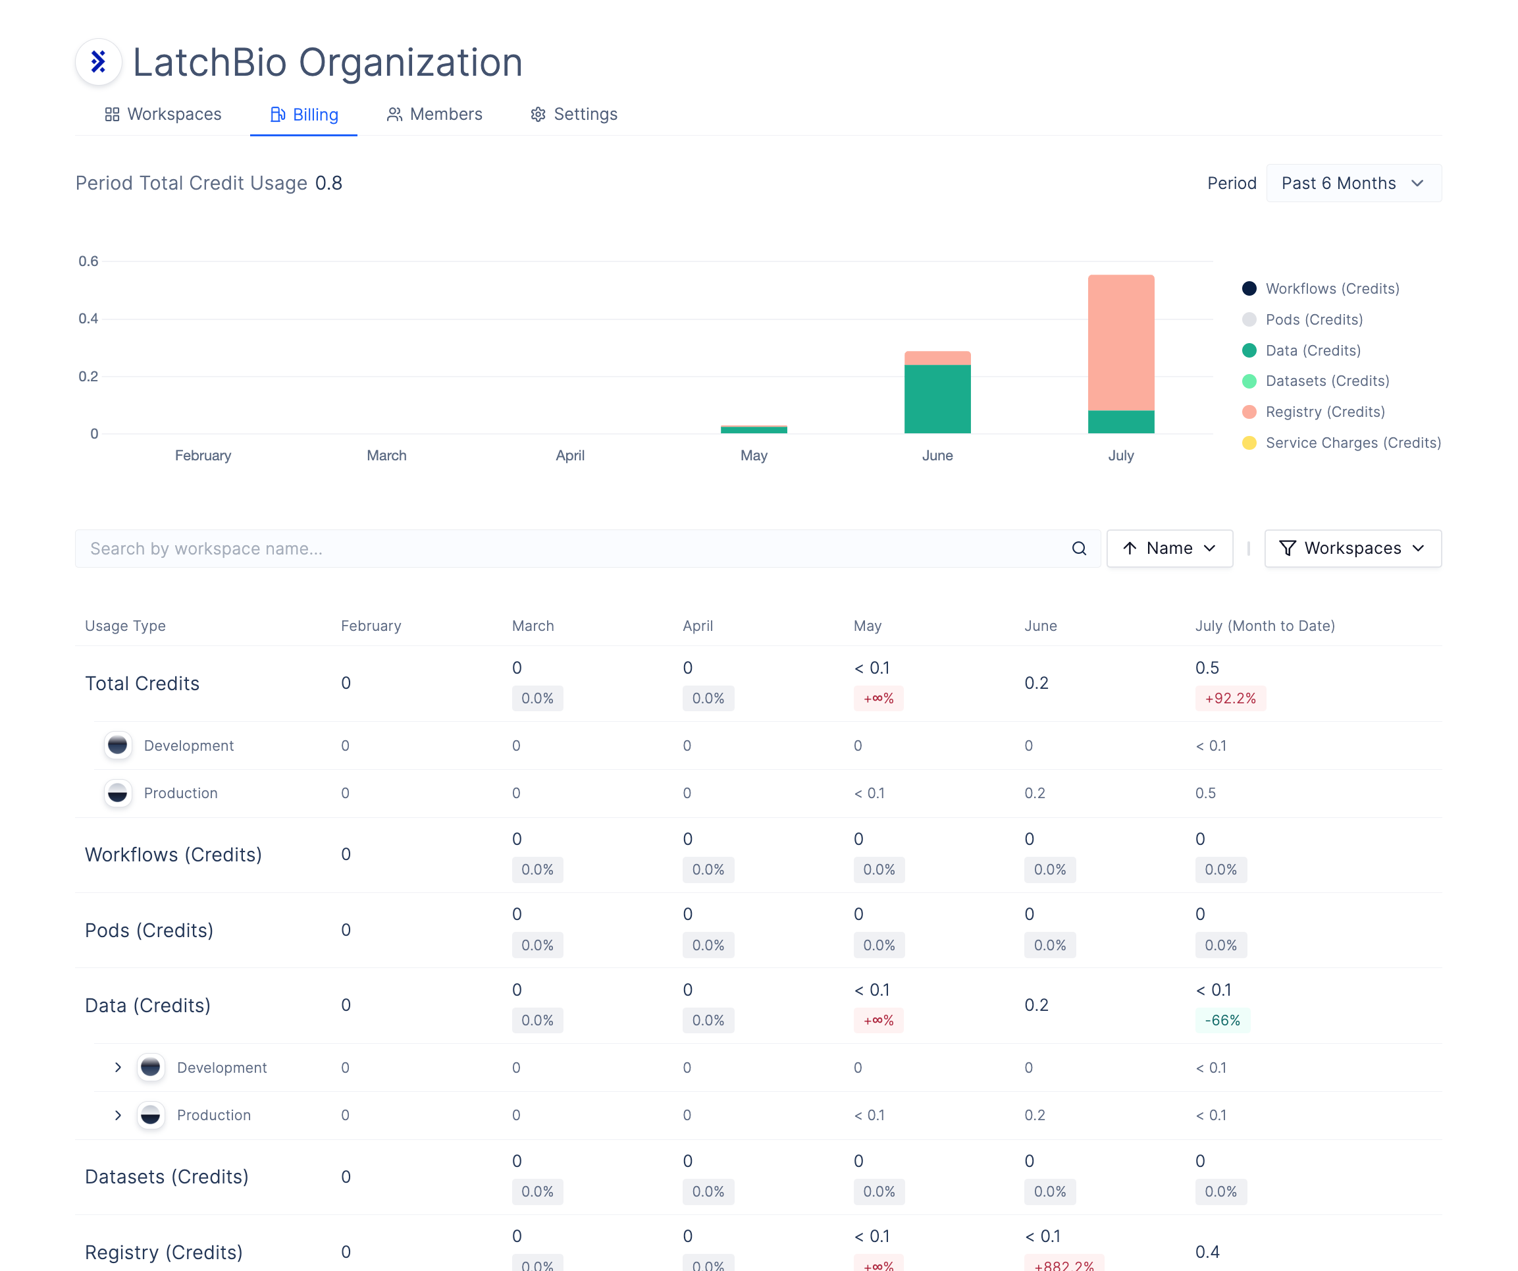This screenshot has height=1271, width=1518.
Task: Toggle Registry (Credits) legend swatch
Action: pos(1248,412)
